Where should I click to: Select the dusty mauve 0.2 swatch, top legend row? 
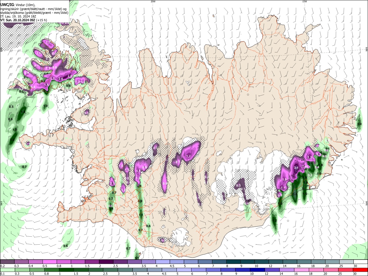click(7, 262)
